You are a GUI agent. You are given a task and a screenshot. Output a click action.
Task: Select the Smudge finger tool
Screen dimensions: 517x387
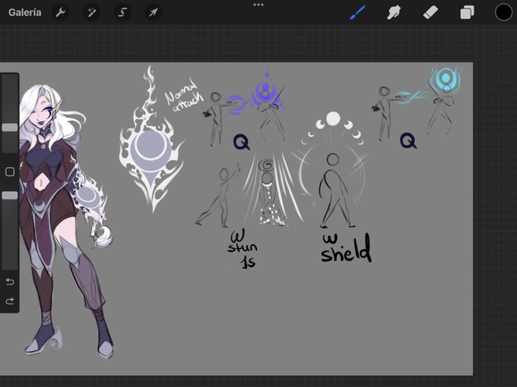(x=394, y=12)
